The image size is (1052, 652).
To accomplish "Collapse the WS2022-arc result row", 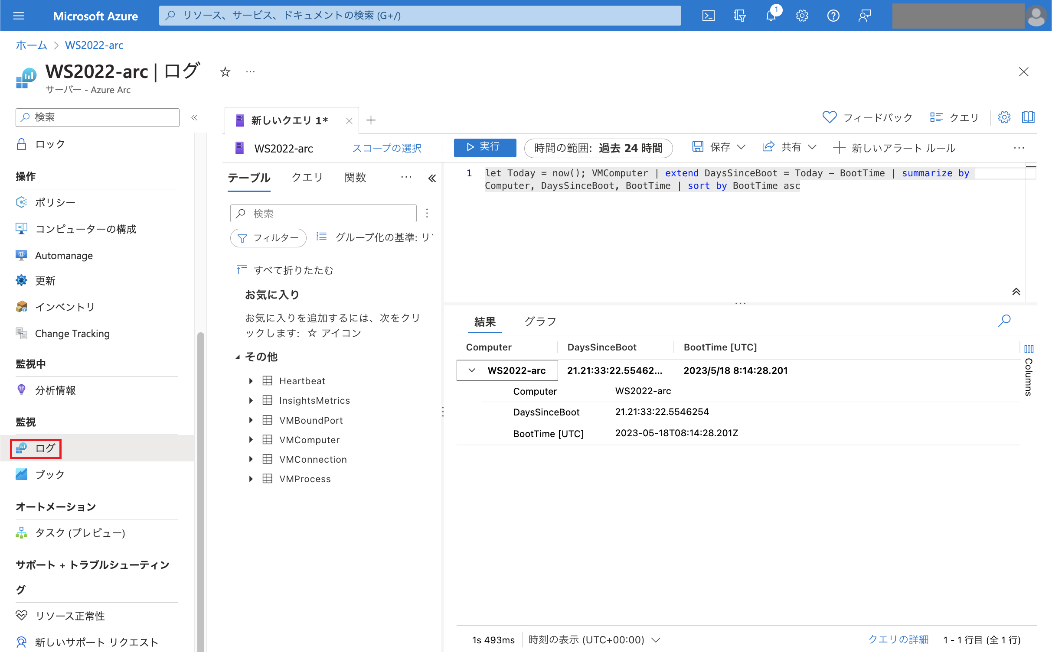I will 472,370.
